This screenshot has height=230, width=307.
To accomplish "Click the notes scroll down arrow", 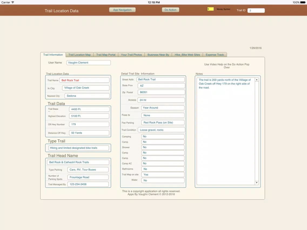I will pos(257,183).
